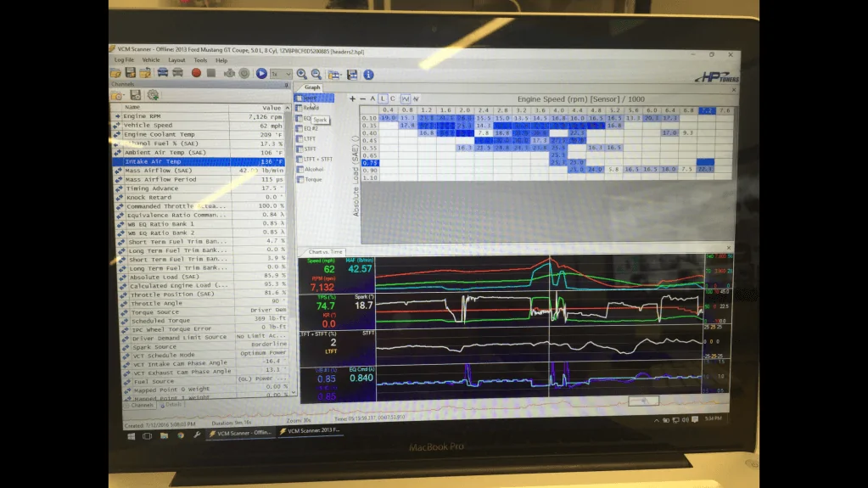Toggle the C mode in graph toolbar
This screenshot has height=488, width=868.
[393, 98]
